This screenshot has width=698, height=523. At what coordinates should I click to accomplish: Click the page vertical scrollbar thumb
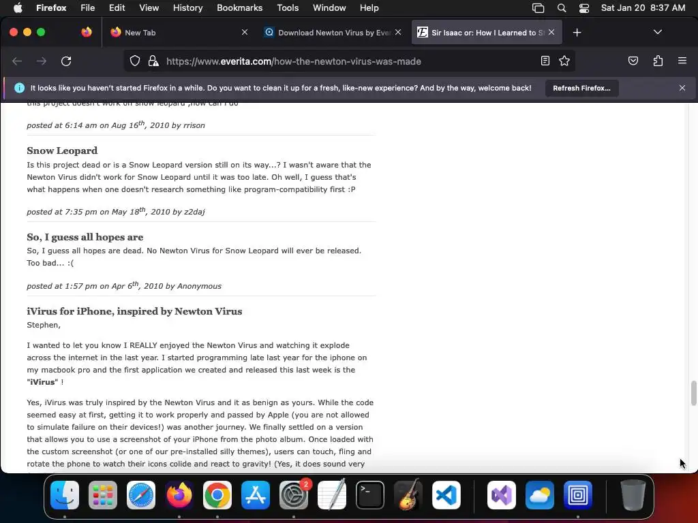693,393
